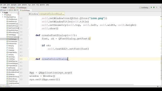The image size is (162, 91).
Task: Click the CheckBoxes.py file icon
Action: [7, 19]
